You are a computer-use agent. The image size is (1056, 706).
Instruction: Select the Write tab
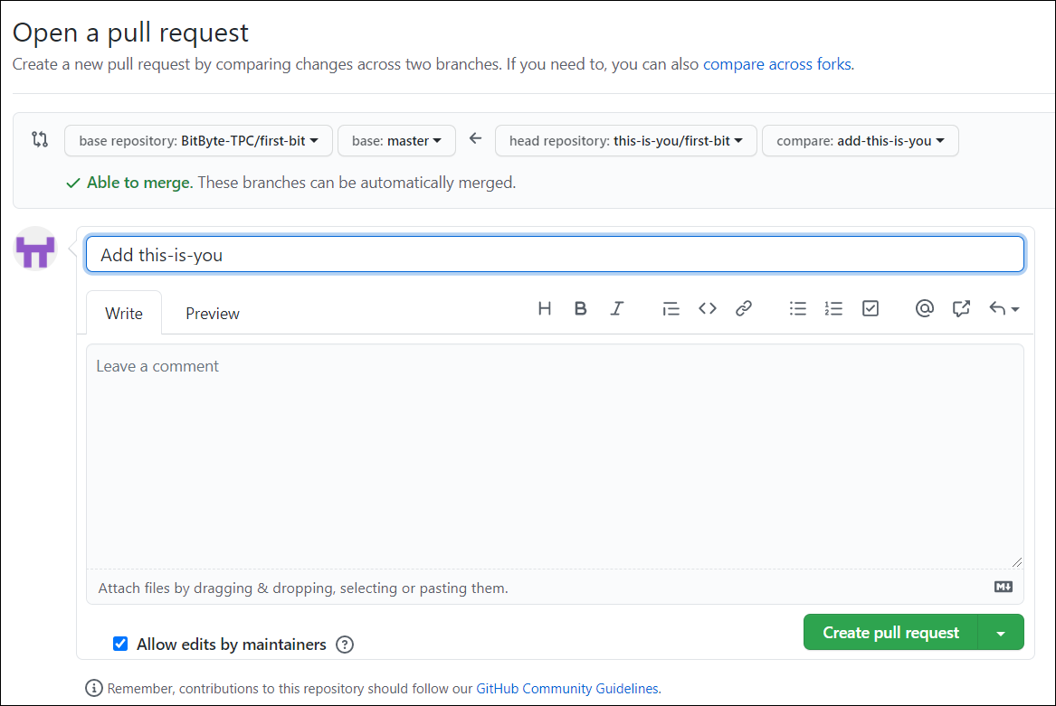[123, 313]
